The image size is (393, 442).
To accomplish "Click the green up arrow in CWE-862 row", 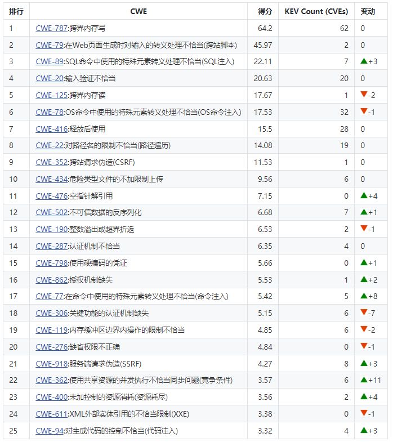I will [x=364, y=279].
